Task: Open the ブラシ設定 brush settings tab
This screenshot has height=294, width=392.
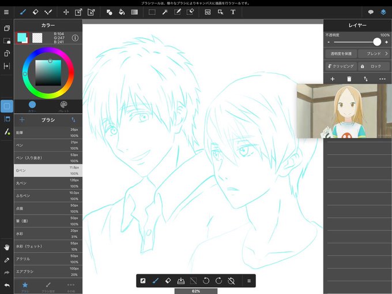Action: [x=48, y=286]
